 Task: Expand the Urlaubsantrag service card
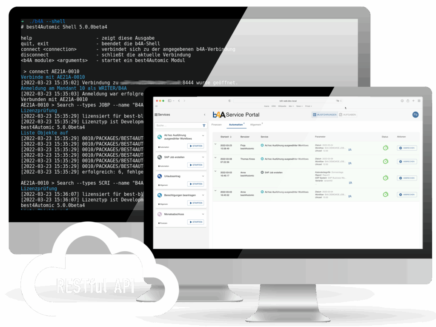[203, 176]
